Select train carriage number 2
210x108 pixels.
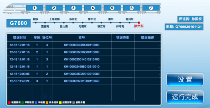[x=54, y=8]
